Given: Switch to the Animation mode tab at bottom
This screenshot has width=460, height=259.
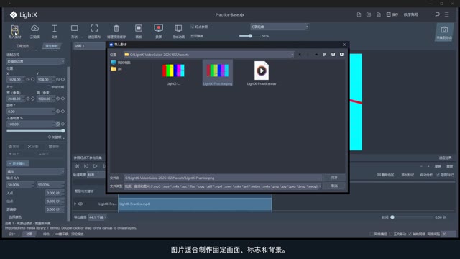Looking at the screenshot, I should (29, 234).
